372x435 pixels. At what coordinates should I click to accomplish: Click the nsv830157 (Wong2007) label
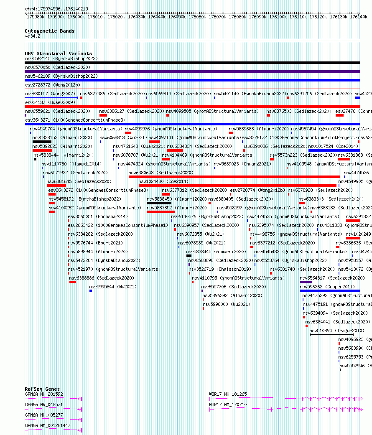tap(50, 94)
